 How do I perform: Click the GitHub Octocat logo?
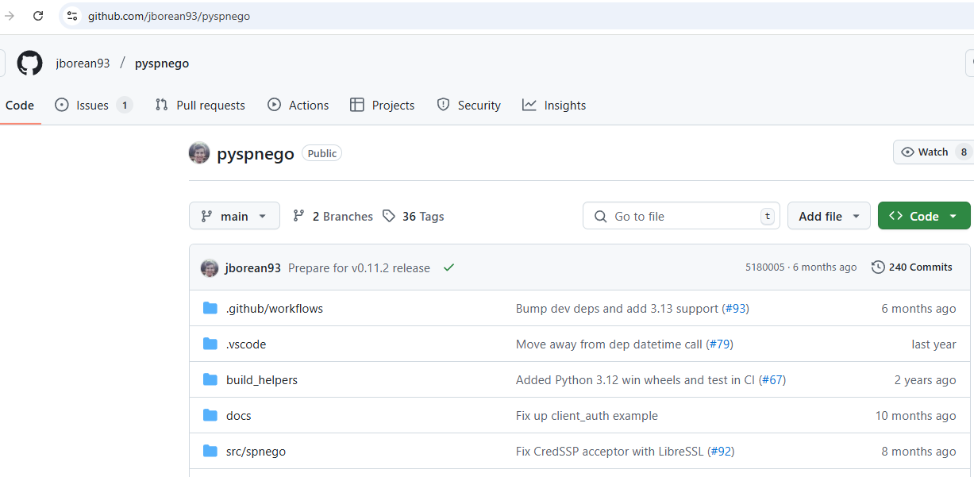[29, 63]
